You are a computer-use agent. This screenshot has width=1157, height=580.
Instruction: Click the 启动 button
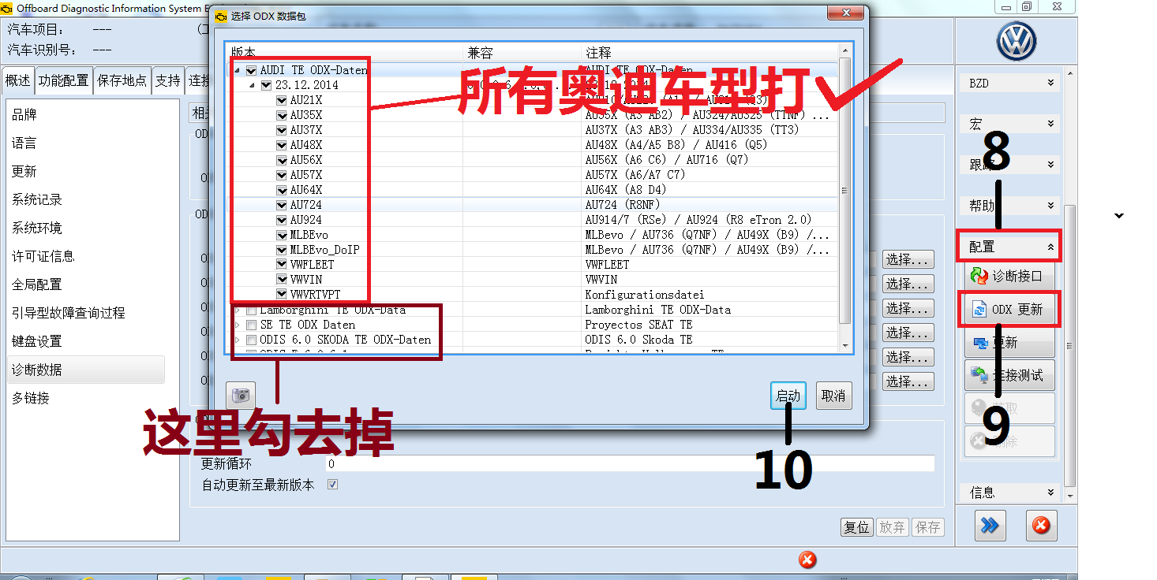[788, 396]
